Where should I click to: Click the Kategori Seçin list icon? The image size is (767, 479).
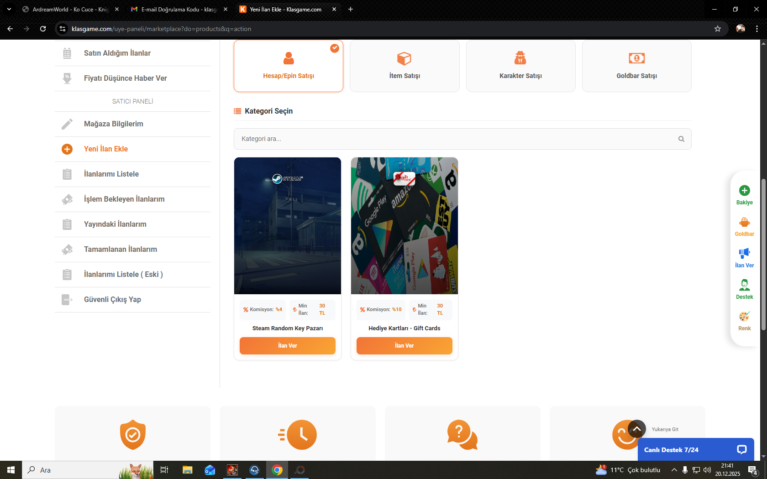[x=237, y=111]
